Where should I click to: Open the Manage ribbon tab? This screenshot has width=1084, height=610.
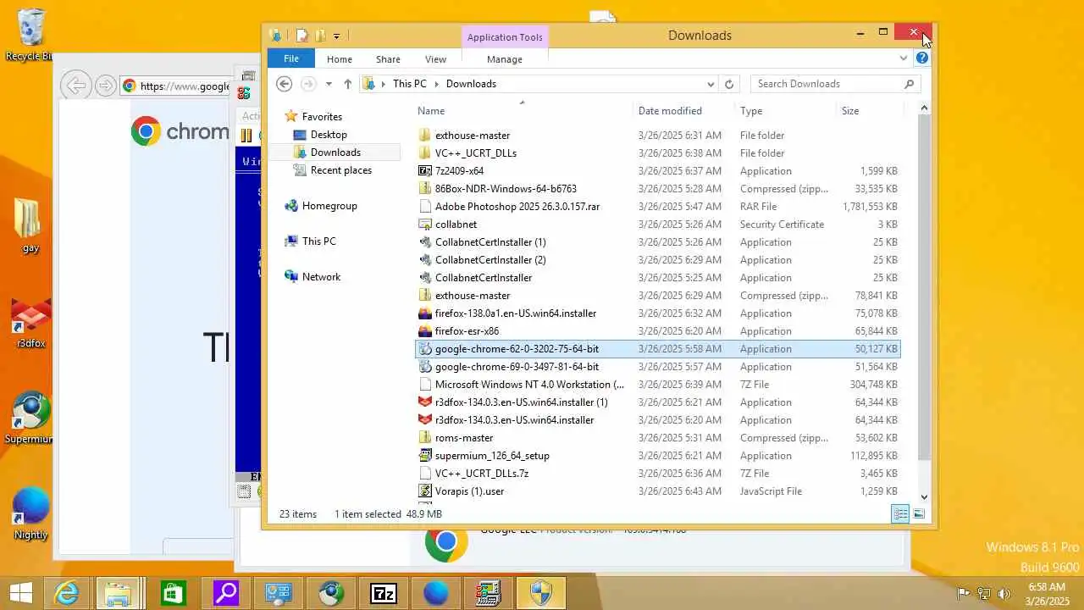point(505,59)
